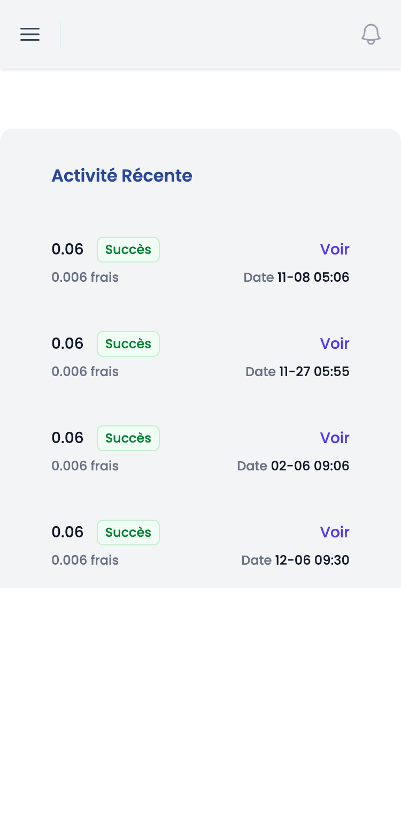Open Voir link for the 11-08 05:06 transaction
Image resolution: width=401 pixels, height=824 pixels.
[x=335, y=249]
